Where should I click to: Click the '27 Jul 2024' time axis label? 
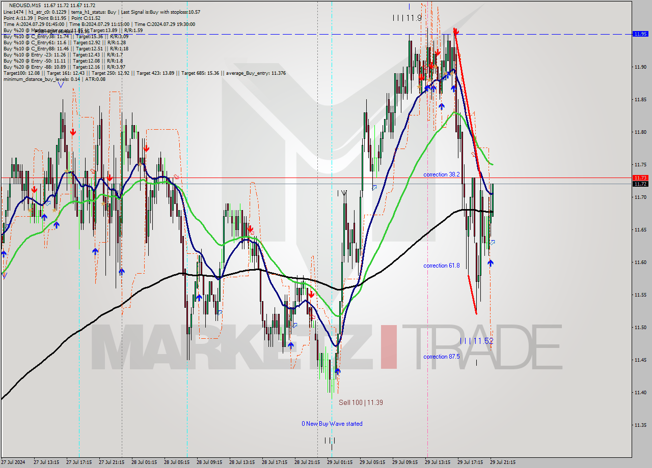[14, 462]
